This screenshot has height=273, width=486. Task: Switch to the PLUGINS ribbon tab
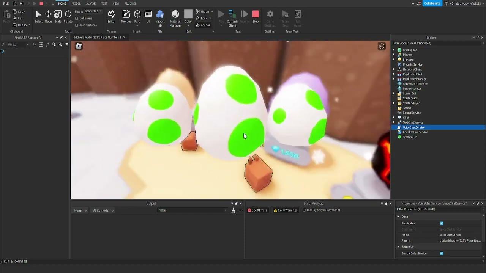130,3
